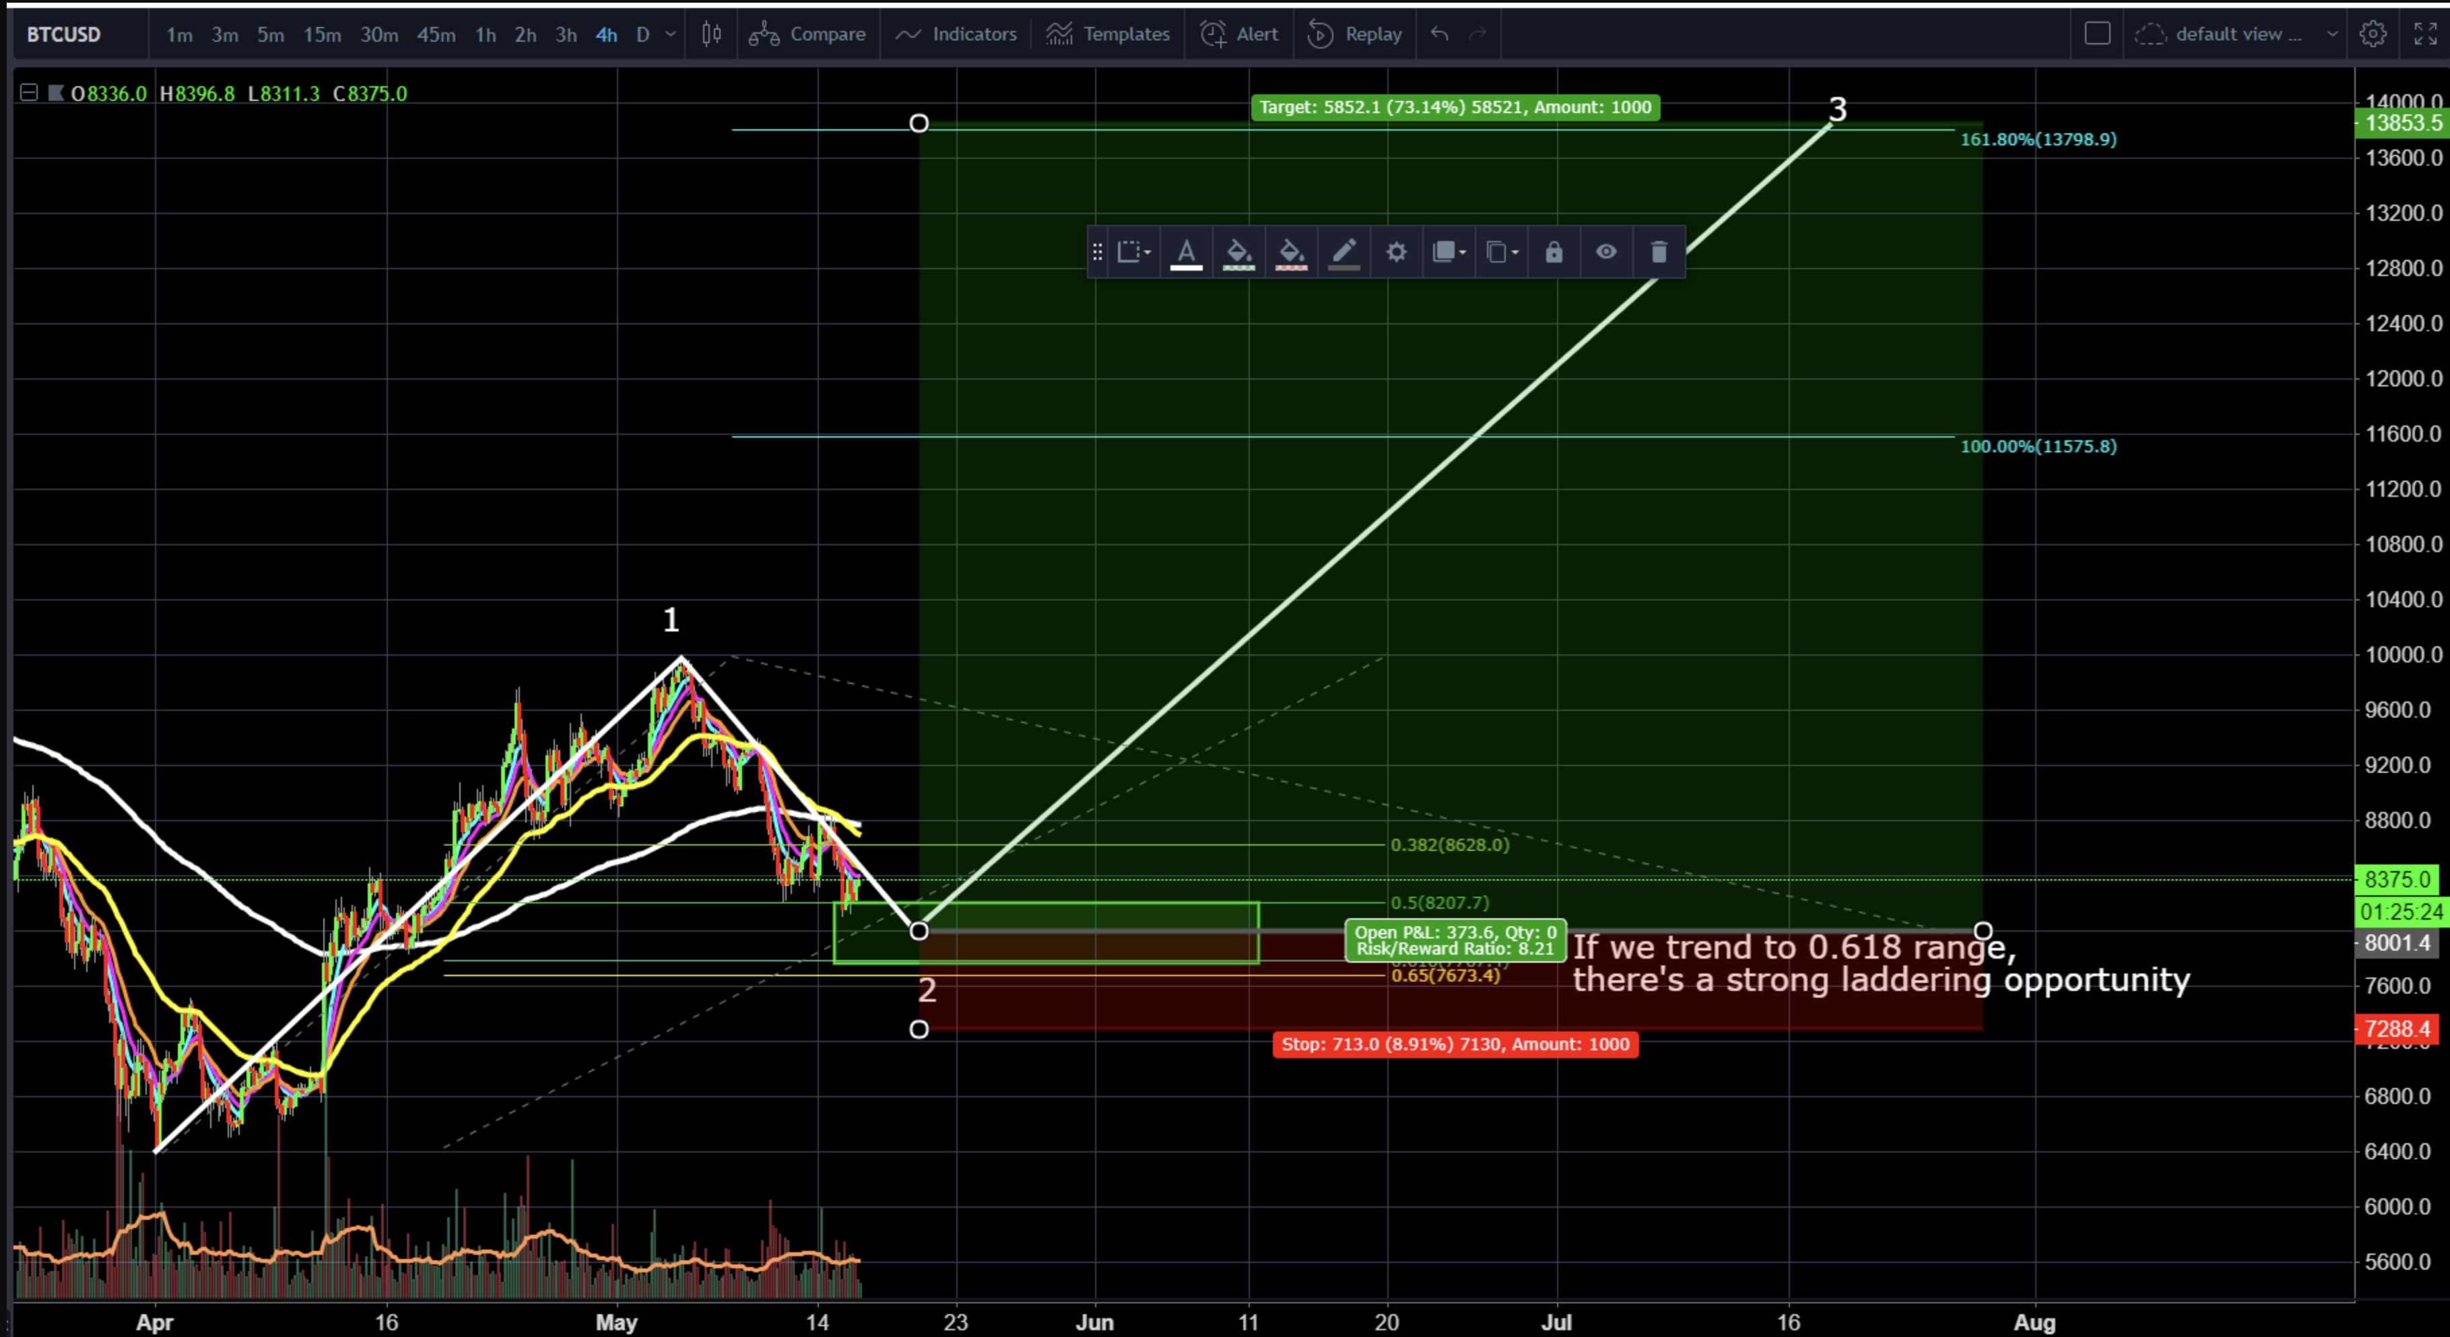Select the 1h timeframe
The image size is (2450, 1337).
click(485, 35)
